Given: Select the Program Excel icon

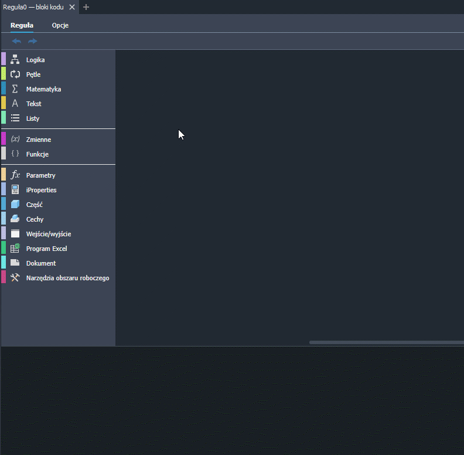Looking at the screenshot, I should 15,249.
